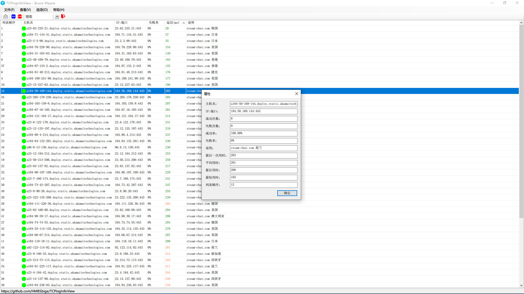
Task: Click the minus toolbar icon
Action: tap(57, 17)
